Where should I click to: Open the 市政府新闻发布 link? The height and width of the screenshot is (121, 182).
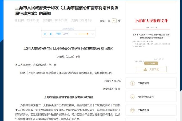point(151,97)
